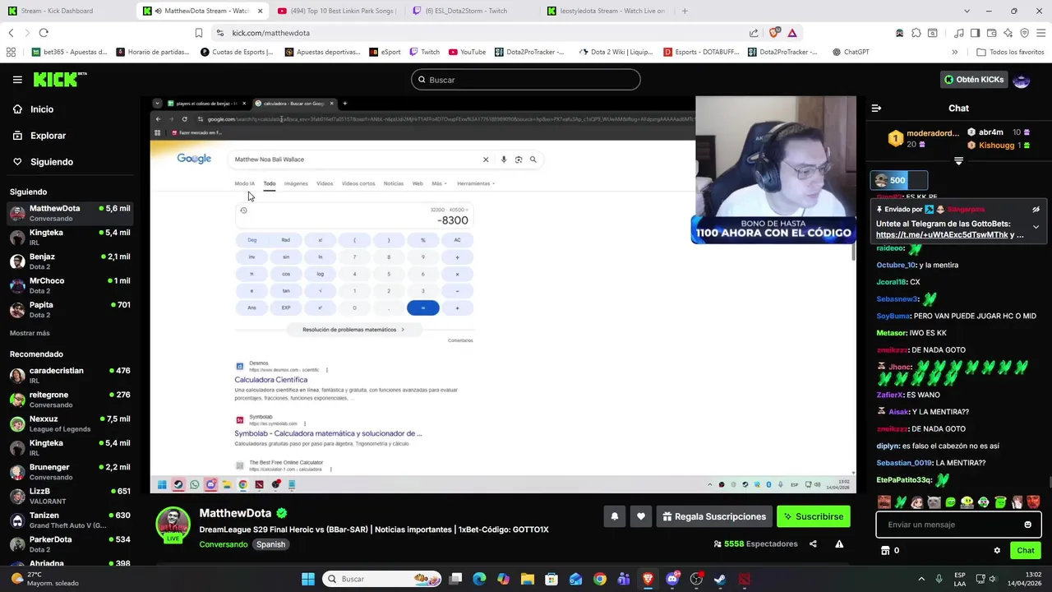This screenshot has width=1052, height=592.
Task: Open Kingteka IRL followed channel with 5,4 mil
Action: (70, 238)
